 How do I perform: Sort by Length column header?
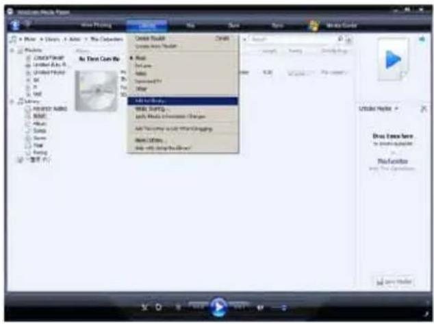pos(269,51)
